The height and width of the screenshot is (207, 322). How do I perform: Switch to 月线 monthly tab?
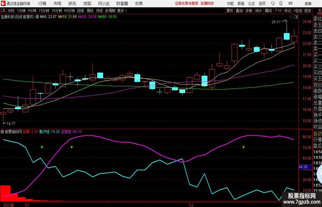[99, 11]
